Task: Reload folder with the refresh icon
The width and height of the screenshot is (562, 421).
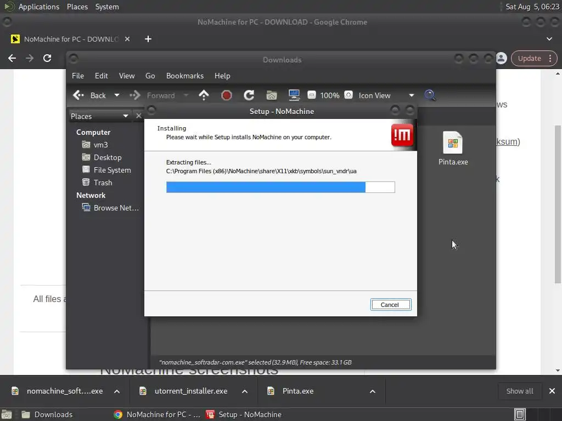Action: [249, 95]
